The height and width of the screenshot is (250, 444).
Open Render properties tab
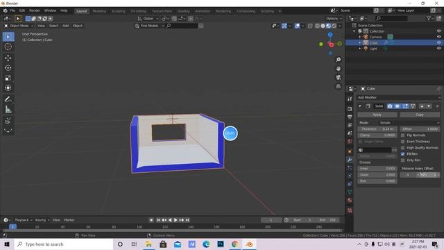(x=350, y=109)
